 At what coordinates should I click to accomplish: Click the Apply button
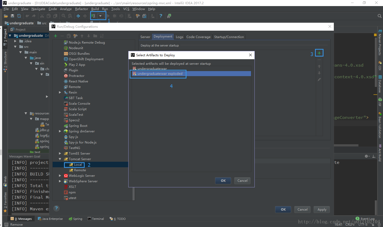pos(322,210)
